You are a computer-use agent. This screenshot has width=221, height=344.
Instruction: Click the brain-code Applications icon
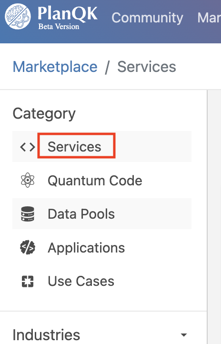pyautogui.click(x=28, y=247)
